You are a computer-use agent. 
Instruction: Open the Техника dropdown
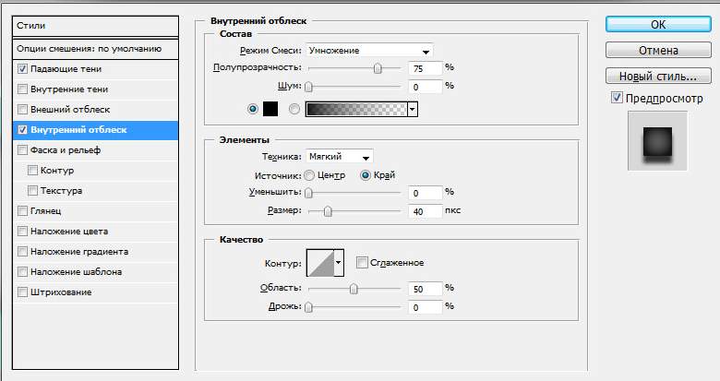point(340,157)
